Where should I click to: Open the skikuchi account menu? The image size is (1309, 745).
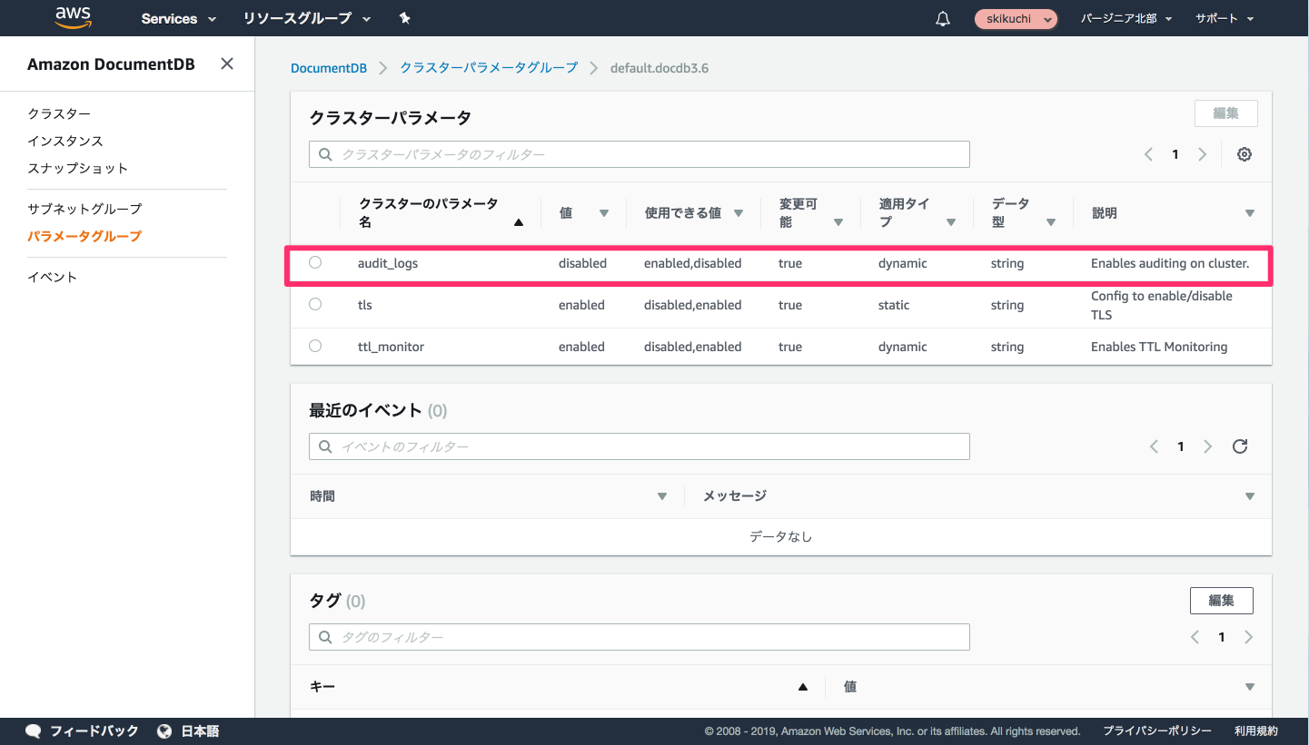(1016, 18)
